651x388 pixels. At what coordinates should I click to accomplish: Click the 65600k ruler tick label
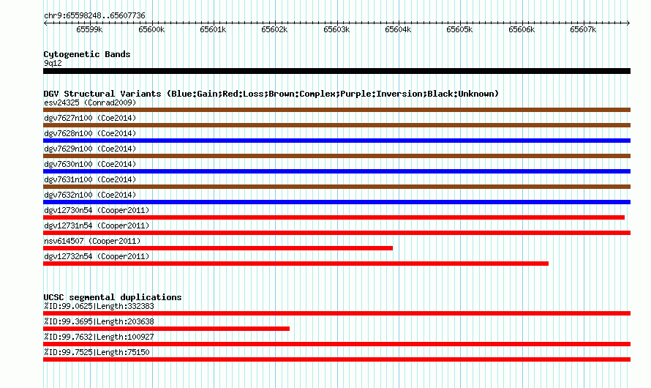pos(151,29)
